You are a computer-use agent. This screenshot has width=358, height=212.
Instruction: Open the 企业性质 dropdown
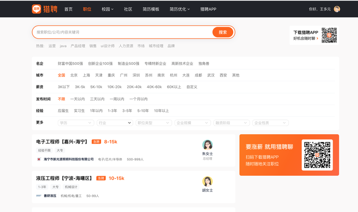pos(271,123)
